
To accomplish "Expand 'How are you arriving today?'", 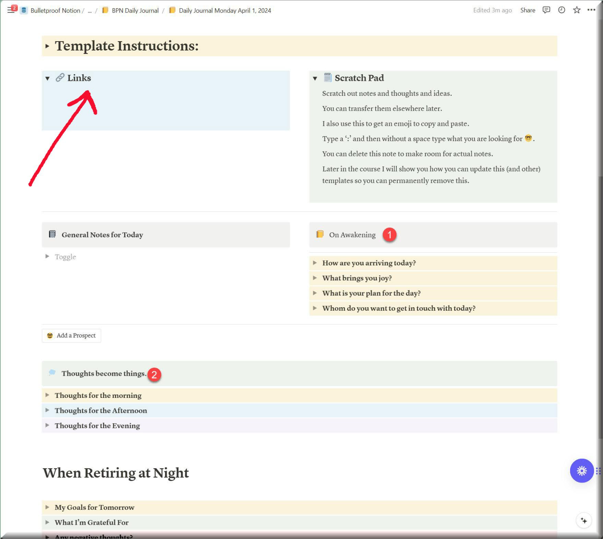I will coord(315,263).
